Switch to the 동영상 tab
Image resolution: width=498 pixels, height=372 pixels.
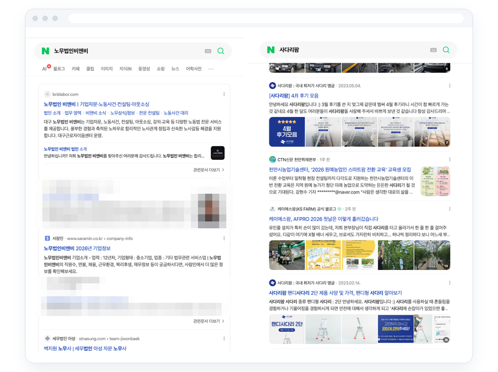144,69
